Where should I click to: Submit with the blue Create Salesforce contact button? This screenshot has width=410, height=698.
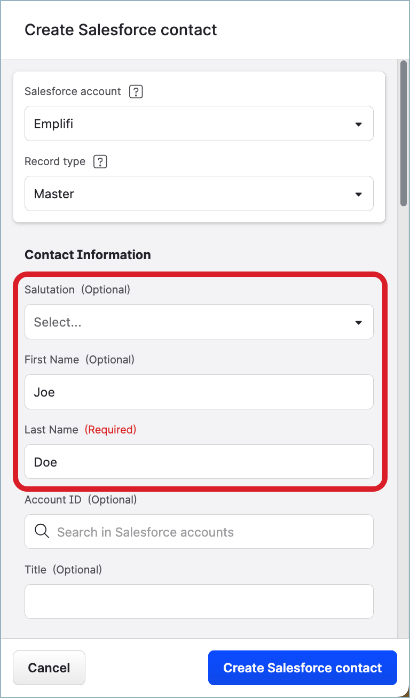(302, 668)
